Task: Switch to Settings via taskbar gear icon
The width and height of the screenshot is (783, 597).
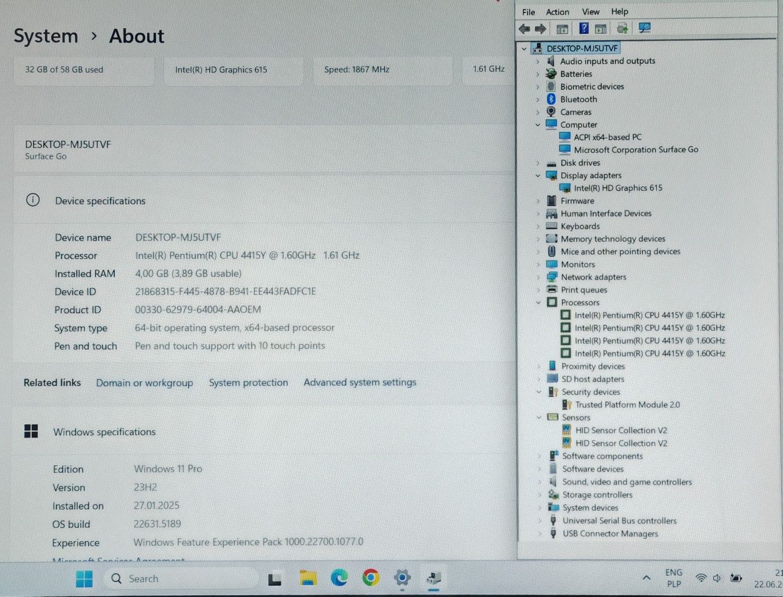Action: point(402,578)
